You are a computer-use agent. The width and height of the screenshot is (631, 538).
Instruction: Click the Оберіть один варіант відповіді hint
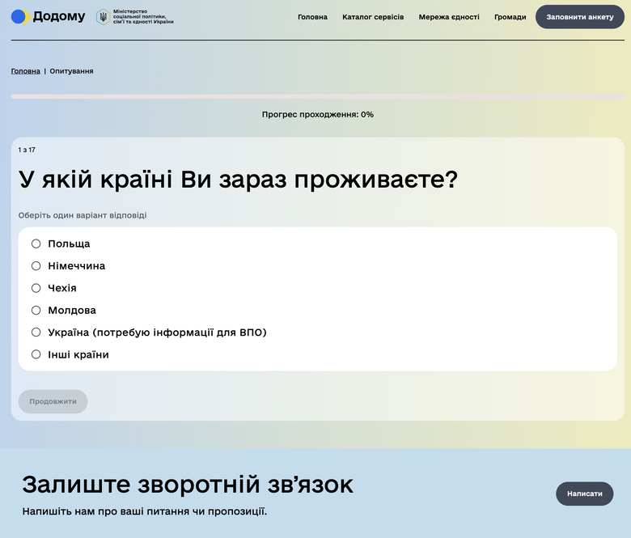point(82,215)
